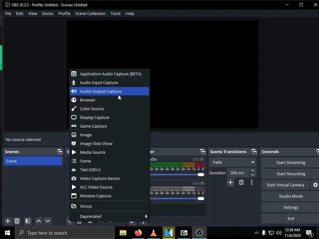319x239 pixels.
Task: Undock the Scene Transitions panel
Action: point(254,152)
